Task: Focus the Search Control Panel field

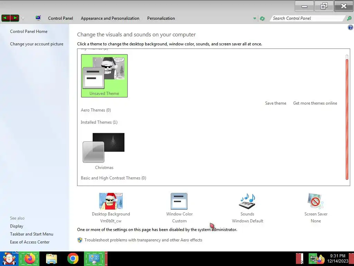Action: coord(307,18)
